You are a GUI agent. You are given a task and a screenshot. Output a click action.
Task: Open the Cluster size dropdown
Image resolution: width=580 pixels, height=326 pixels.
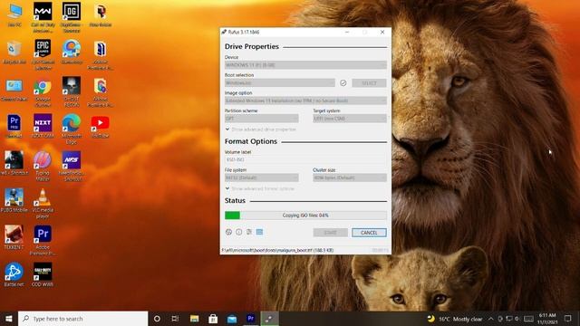350,177
